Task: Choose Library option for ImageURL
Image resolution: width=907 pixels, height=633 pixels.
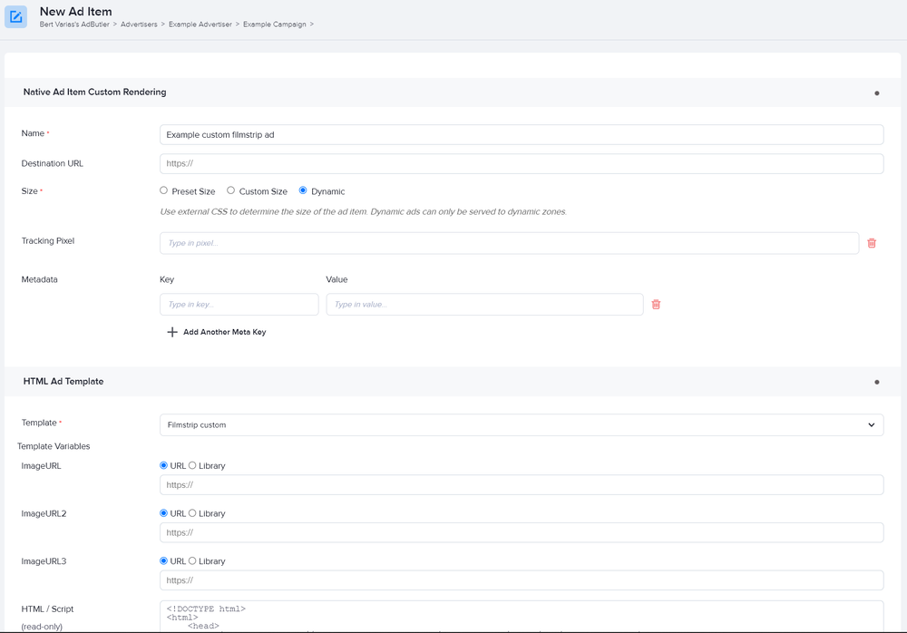Action: pos(192,465)
